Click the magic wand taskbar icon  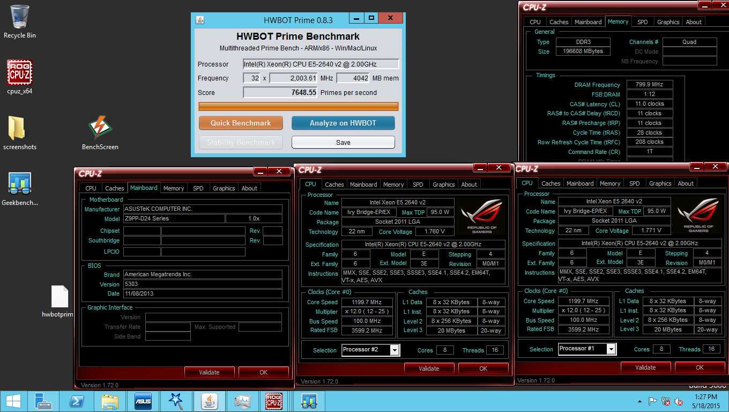pyautogui.click(x=175, y=401)
